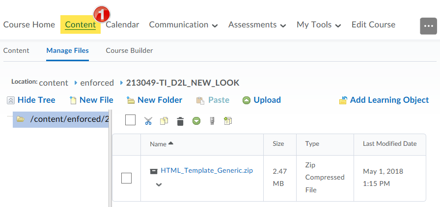Open the HTML_Template_Generic.zip file link

[x=207, y=171]
